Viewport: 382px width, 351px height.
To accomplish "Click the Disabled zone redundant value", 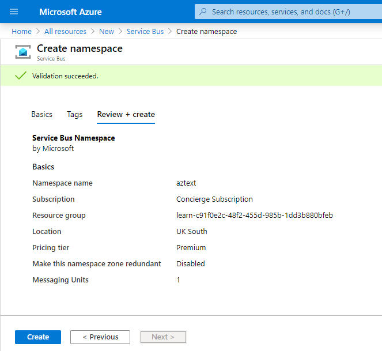I will 191,263.
